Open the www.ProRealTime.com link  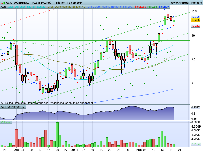click(186, 3)
